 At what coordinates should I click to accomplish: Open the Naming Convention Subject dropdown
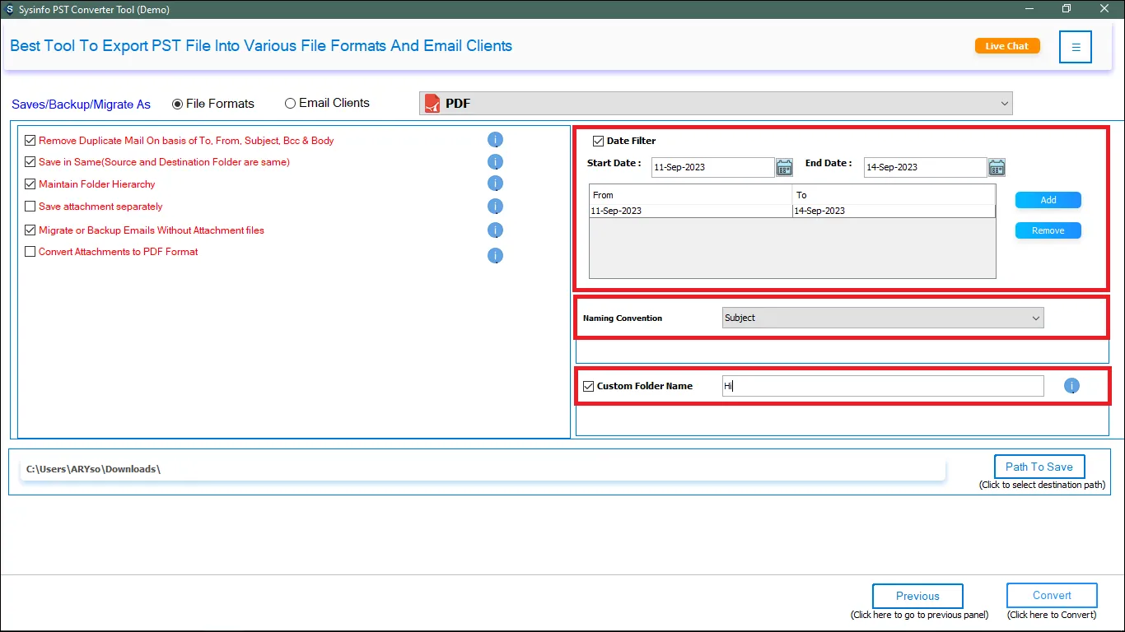point(882,318)
